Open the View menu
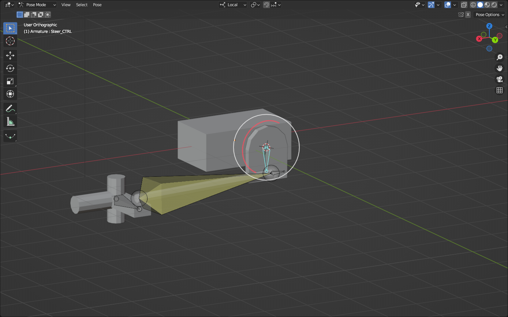The width and height of the screenshot is (508, 317). [x=66, y=5]
